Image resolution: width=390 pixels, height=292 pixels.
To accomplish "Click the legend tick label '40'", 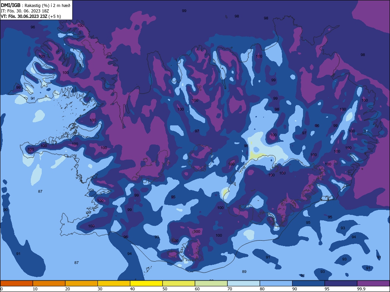I will pyautogui.click(x=132, y=289).
